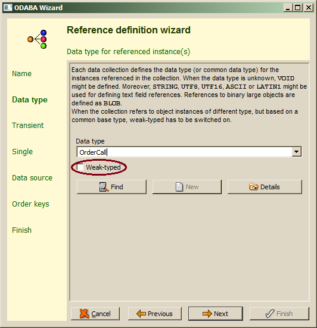Click the red X Cancel icon
The height and width of the screenshot is (328, 317).
pos(85,314)
